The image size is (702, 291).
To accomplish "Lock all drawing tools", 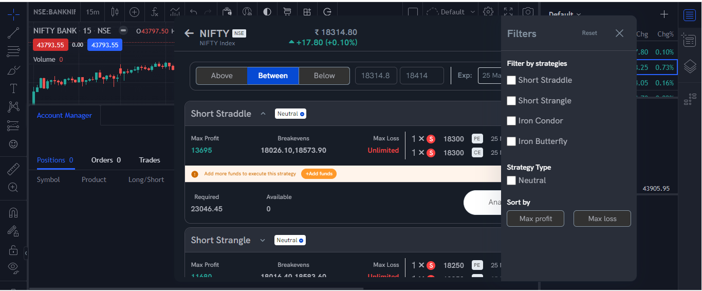I will (13, 250).
